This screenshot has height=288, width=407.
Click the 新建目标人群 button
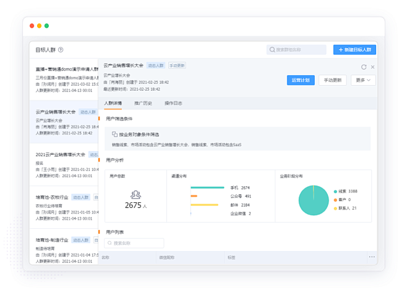[354, 50]
